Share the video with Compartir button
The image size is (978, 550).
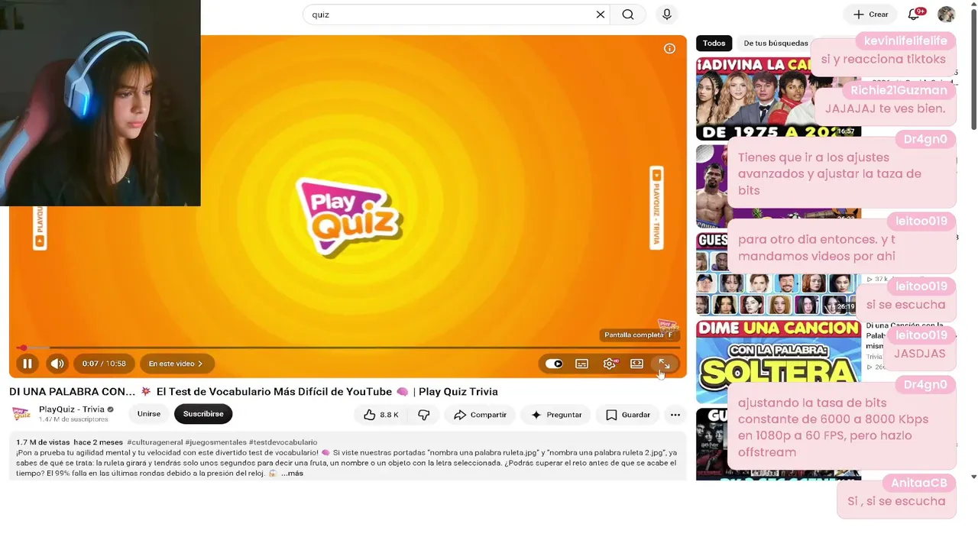point(480,415)
